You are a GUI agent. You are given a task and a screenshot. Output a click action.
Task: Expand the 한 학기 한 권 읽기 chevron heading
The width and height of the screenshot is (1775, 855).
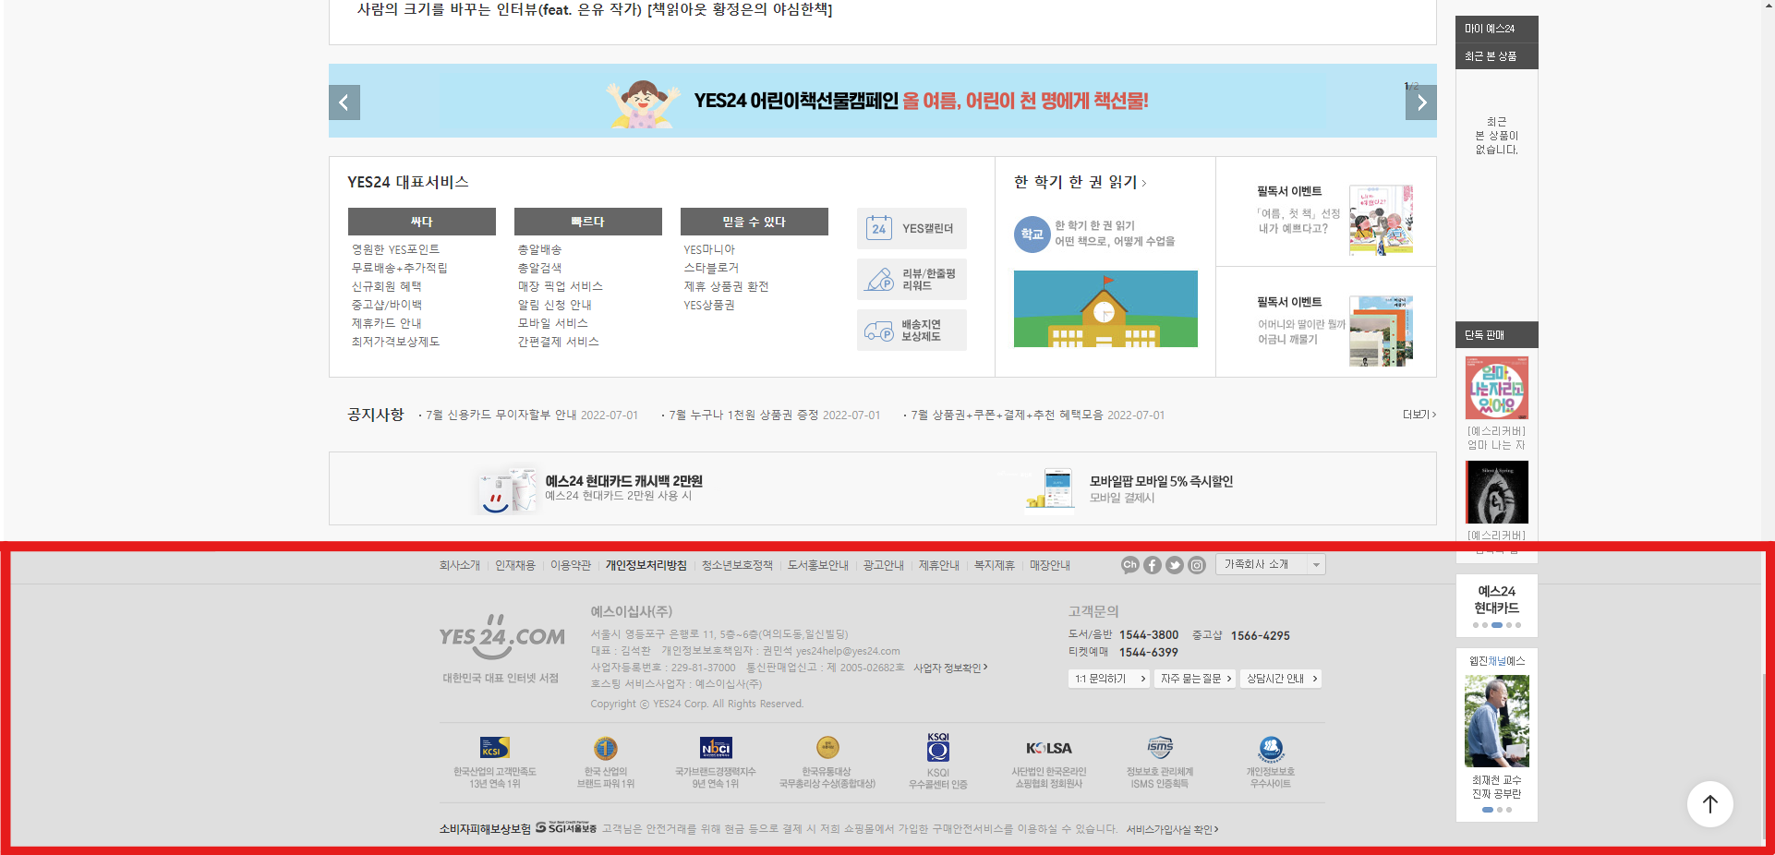(x=1080, y=182)
